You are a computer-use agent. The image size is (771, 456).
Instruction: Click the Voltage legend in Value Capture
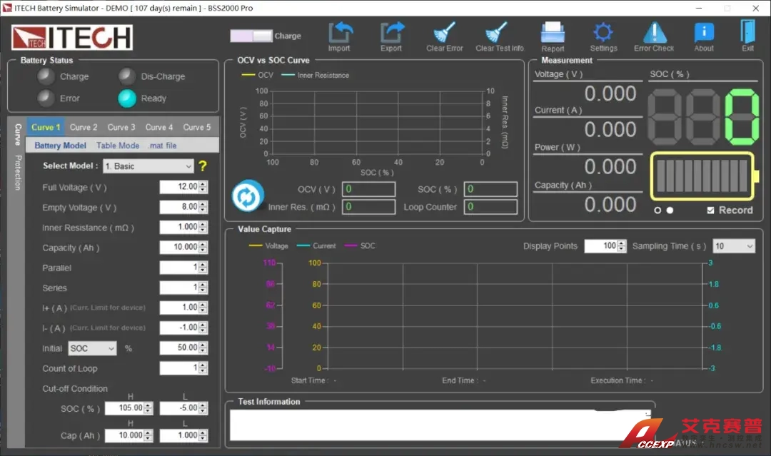click(269, 245)
